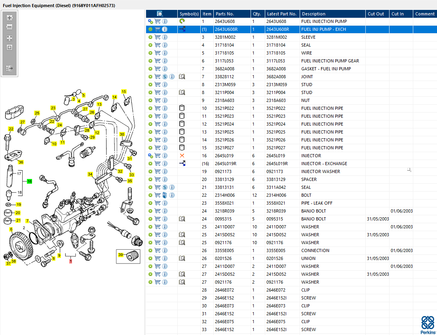
Task: Click cut in date of CONNECTION 3355E005
Action: [401, 250]
